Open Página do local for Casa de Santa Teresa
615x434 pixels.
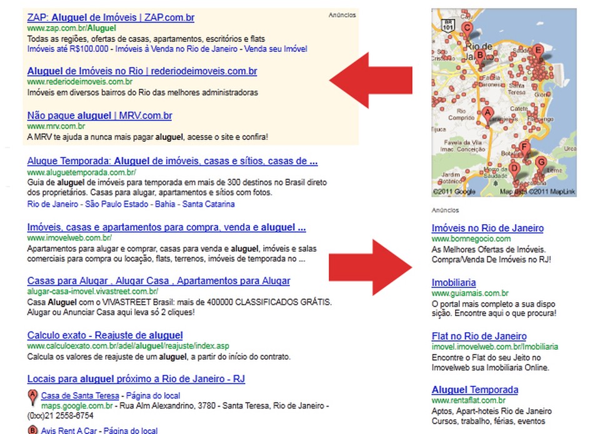pos(153,395)
